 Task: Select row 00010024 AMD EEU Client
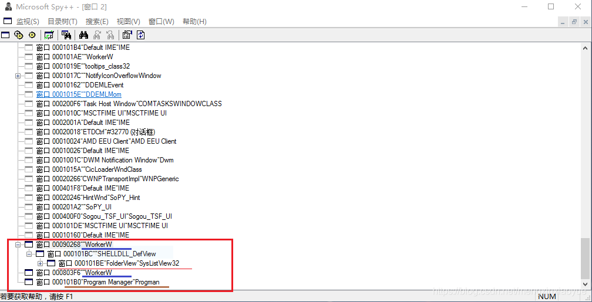tap(106, 141)
